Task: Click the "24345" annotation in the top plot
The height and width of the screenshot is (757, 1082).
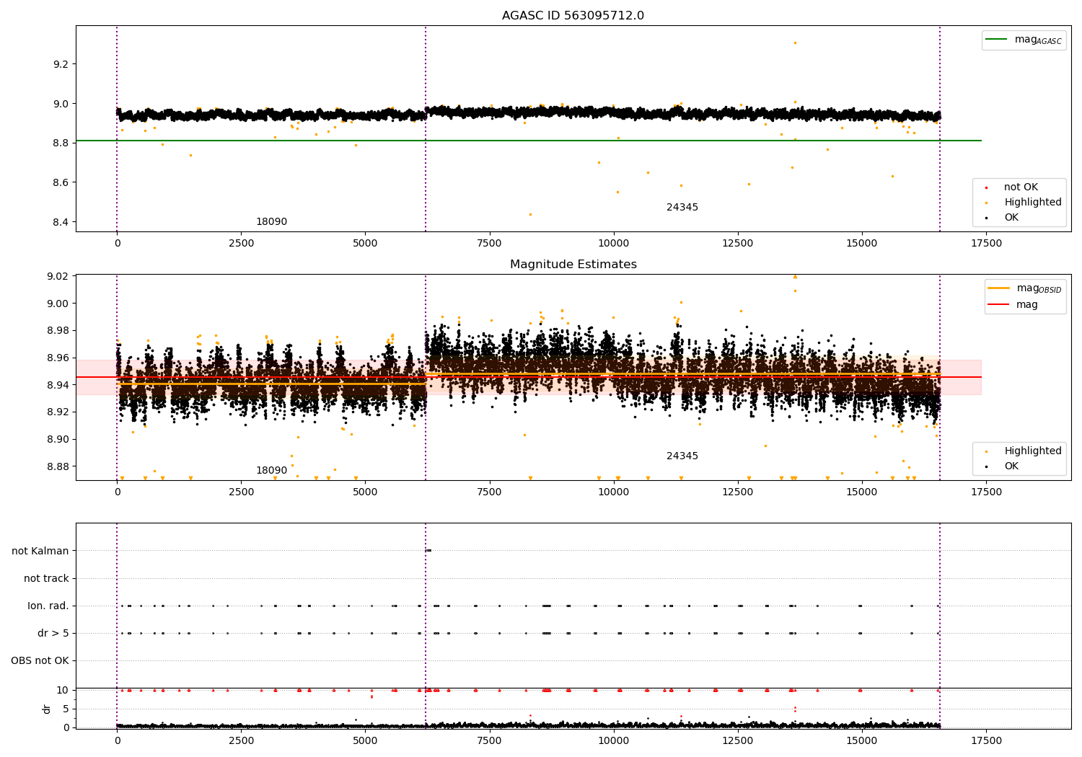Action: click(x=682, y=208)
